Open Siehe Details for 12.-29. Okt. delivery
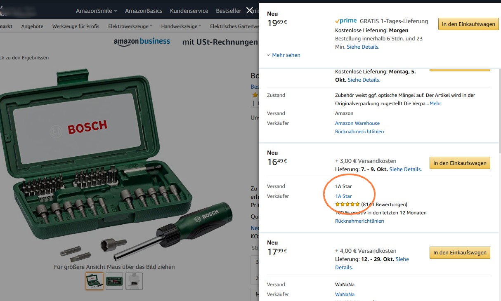The height and width of the screenshot is (301, 501). coord(372,263)
